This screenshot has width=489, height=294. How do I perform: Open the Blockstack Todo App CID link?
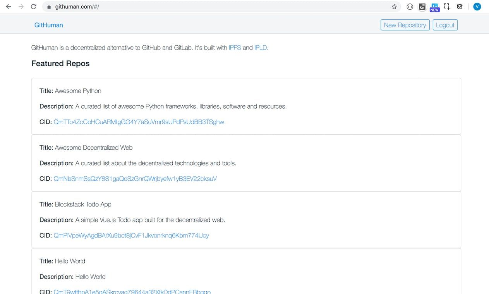click(131, 235)
